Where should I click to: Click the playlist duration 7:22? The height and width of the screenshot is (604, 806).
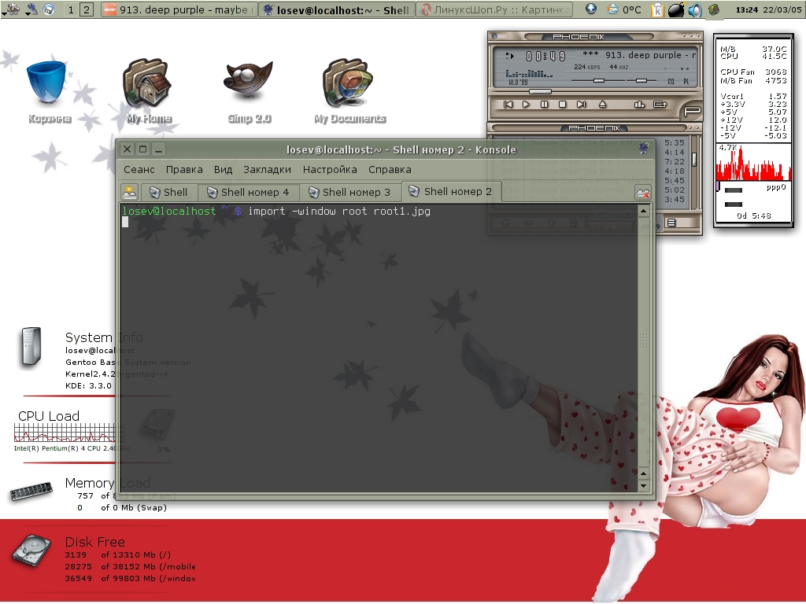(x=674, y=161)
